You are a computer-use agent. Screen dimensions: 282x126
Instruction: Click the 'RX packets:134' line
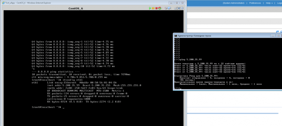pos(87,94)
